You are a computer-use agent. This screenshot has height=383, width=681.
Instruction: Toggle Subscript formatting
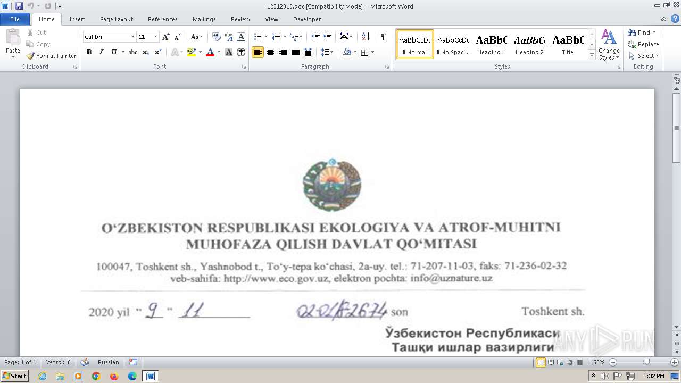(x=146, y=52)
